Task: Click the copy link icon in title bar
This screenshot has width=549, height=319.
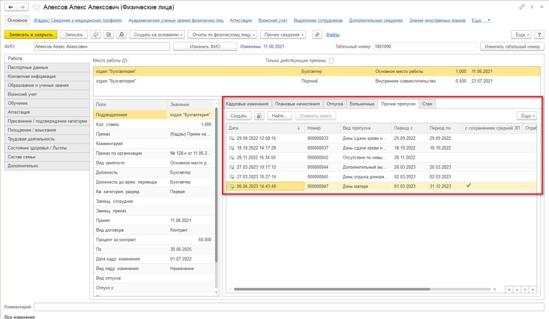Action: click(522, 7)
